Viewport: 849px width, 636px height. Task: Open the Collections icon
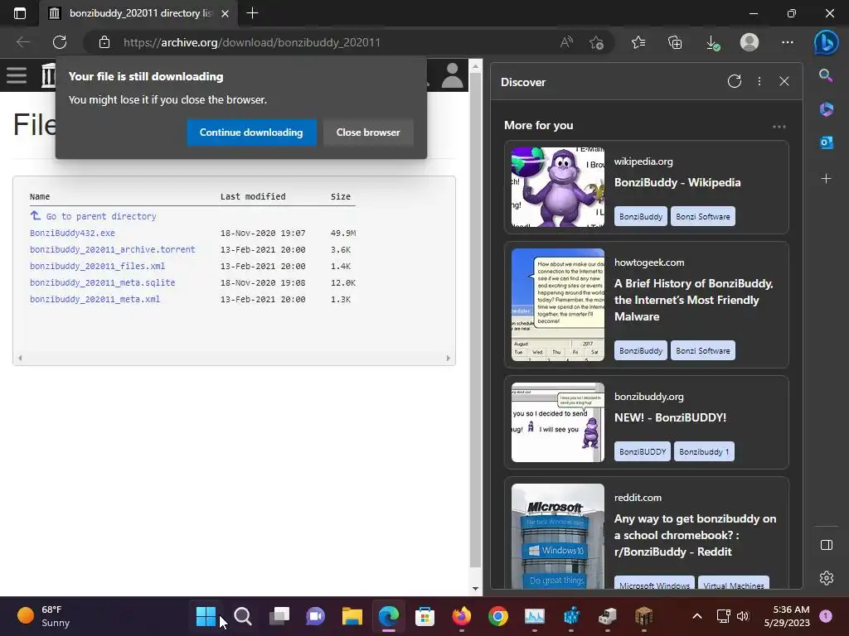675,42
